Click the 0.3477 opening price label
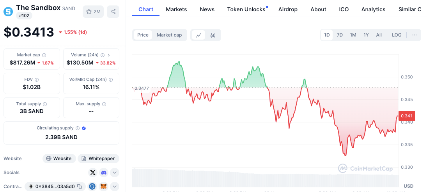The image size is (427, 192). pos(142,88)
